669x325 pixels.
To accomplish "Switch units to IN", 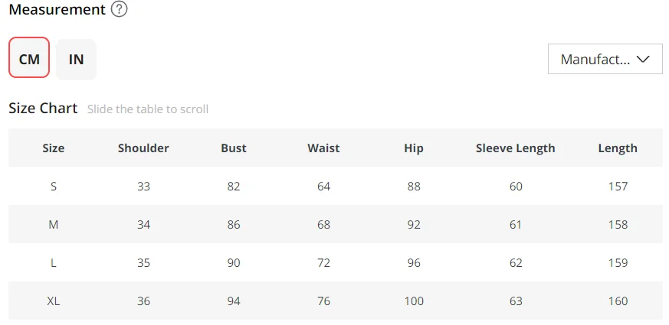I will pos(76,59).
